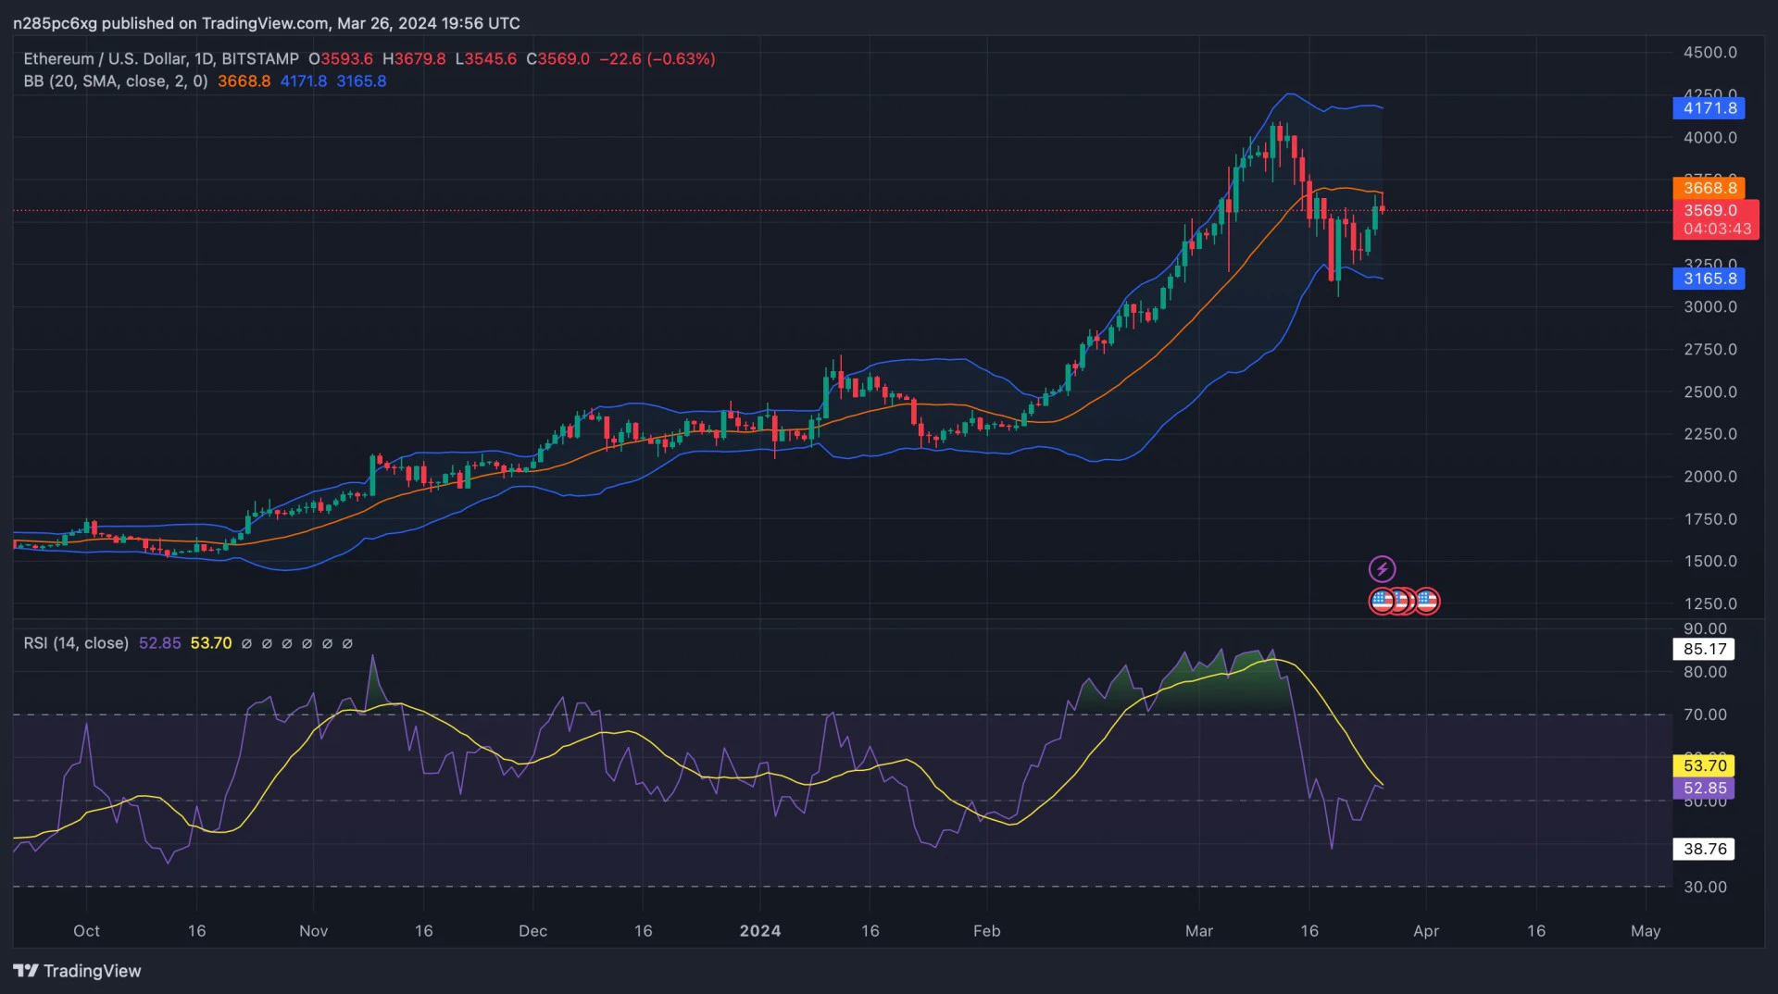
Task: Select the BB (20, SMA, close, 2, 0) indicator legend
Action: 116,81
